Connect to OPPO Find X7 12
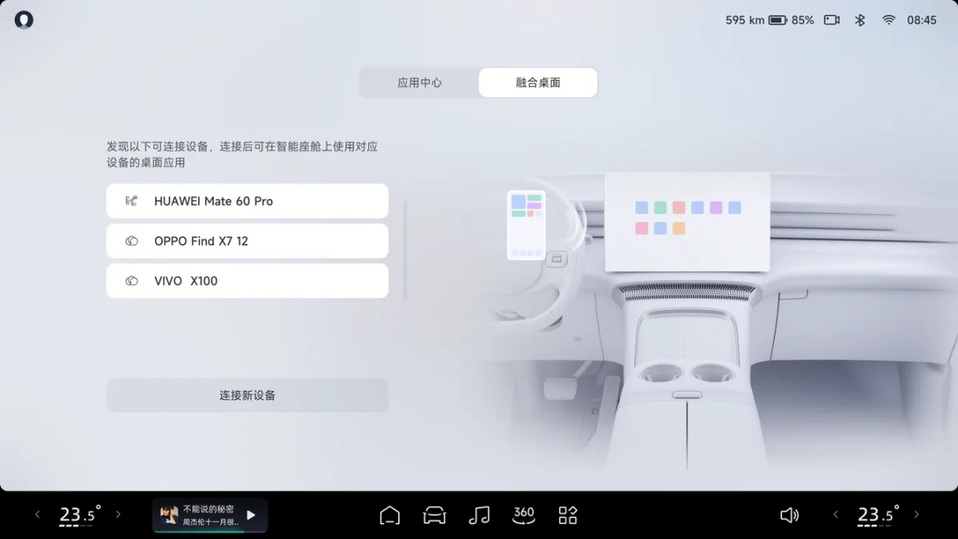 247,241
